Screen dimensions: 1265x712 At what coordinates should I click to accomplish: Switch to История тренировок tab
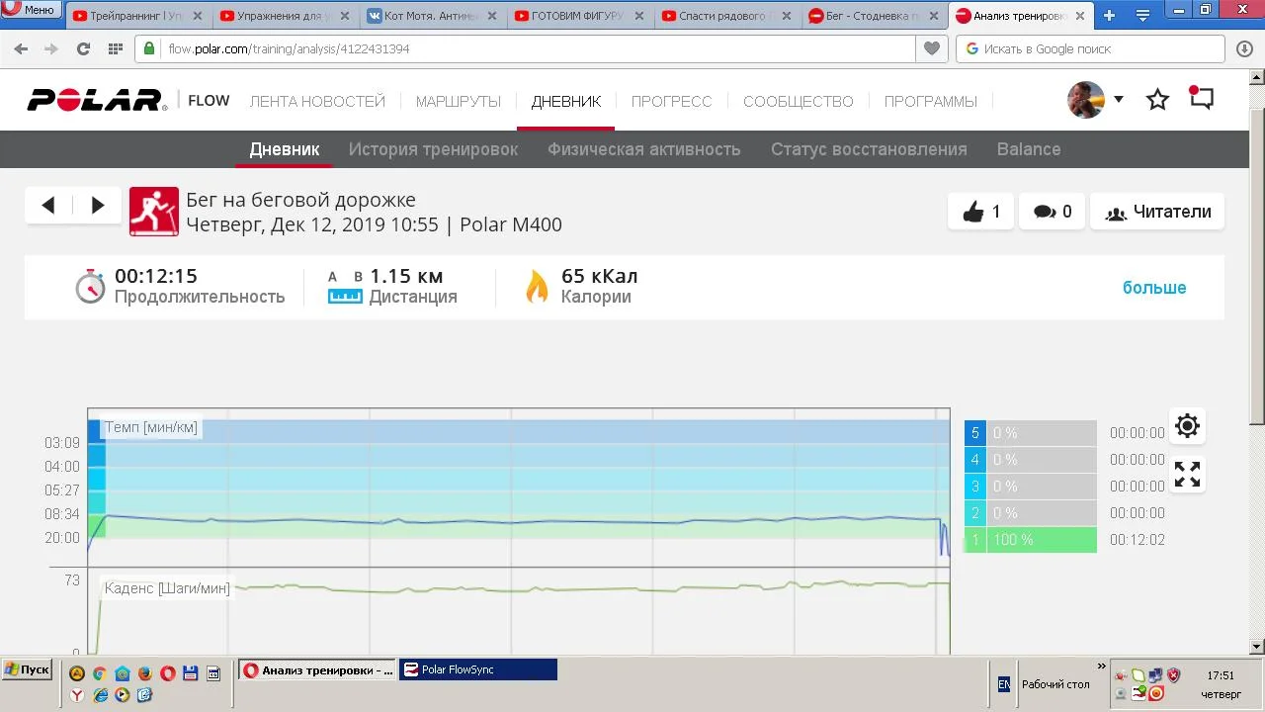pos(433,149)
